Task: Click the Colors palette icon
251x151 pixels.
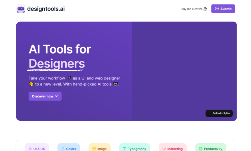Action: click(x=63, y=149)
